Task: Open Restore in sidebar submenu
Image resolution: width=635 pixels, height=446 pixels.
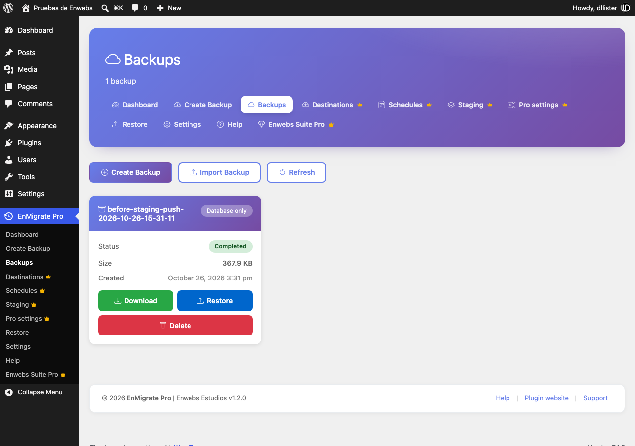Action: 17,332
